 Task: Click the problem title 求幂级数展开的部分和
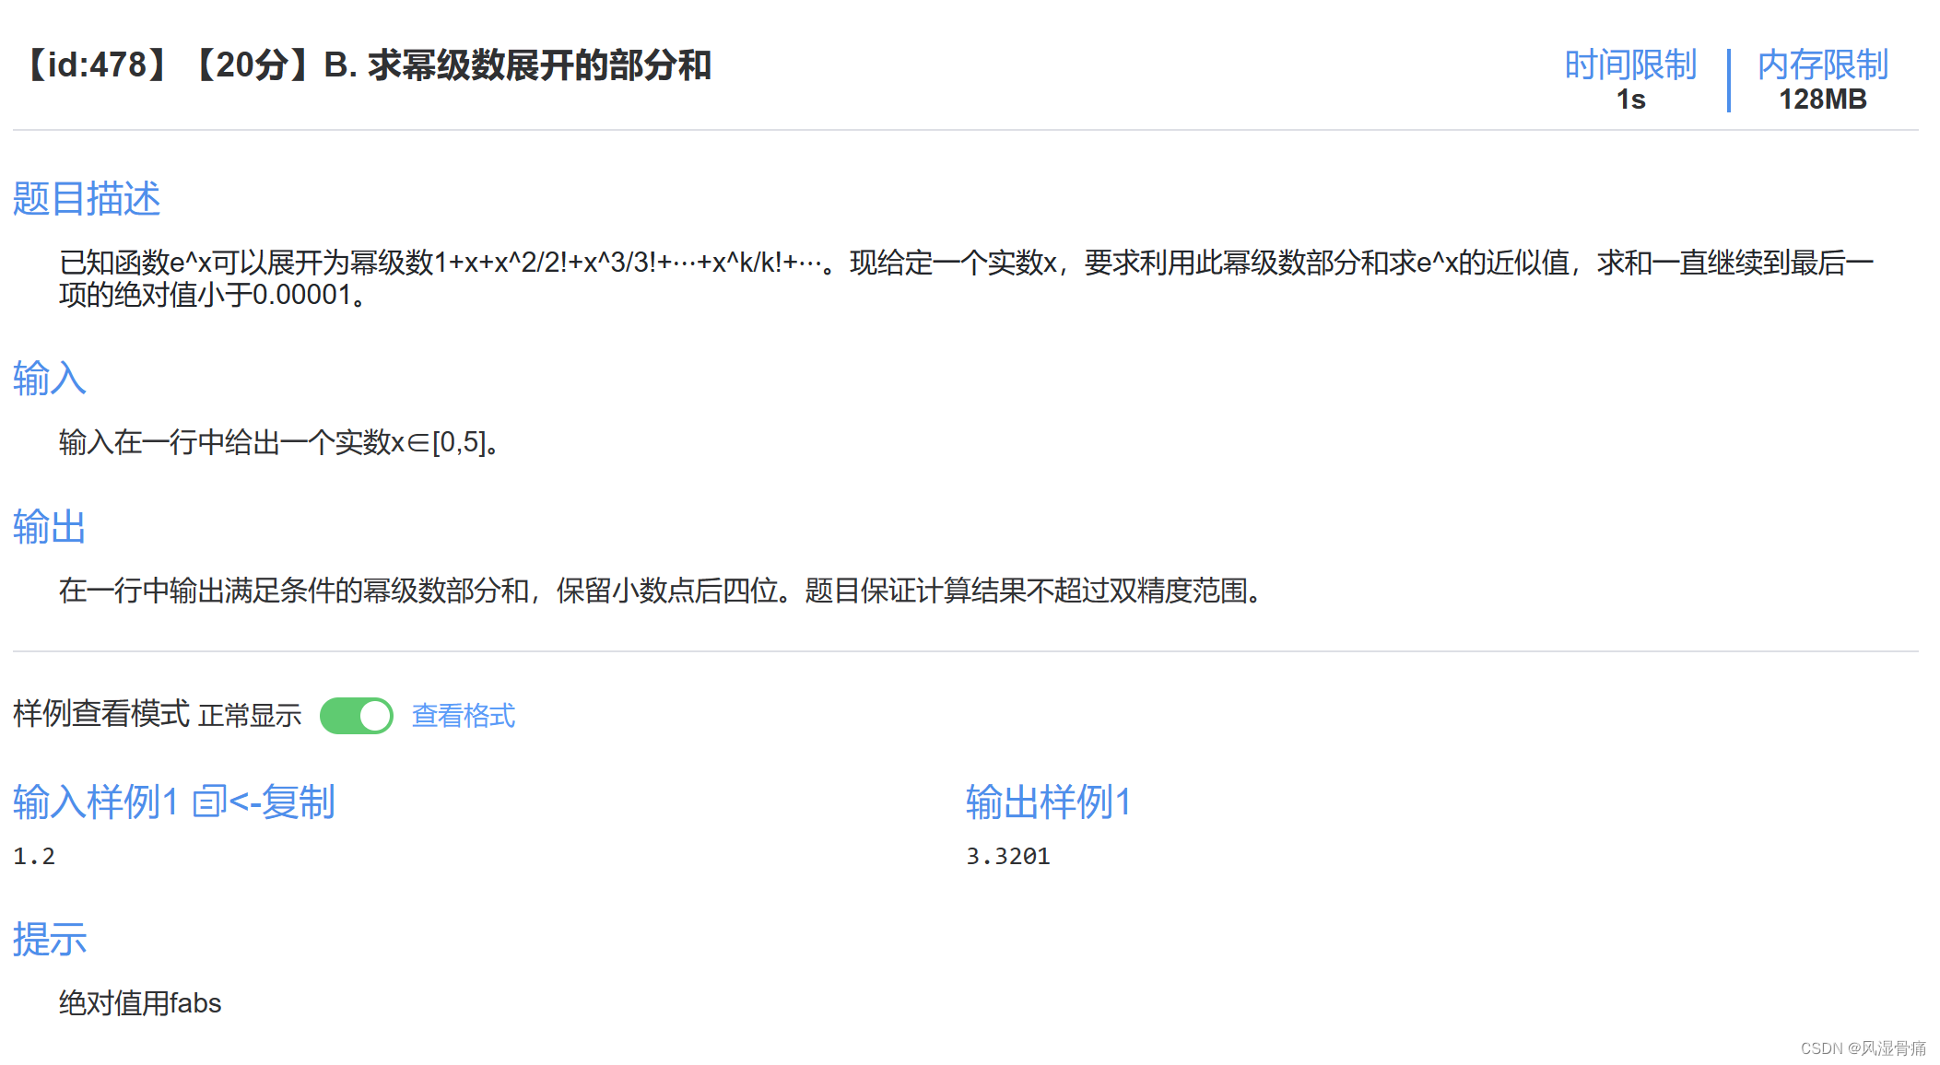[x=539, y=65]
